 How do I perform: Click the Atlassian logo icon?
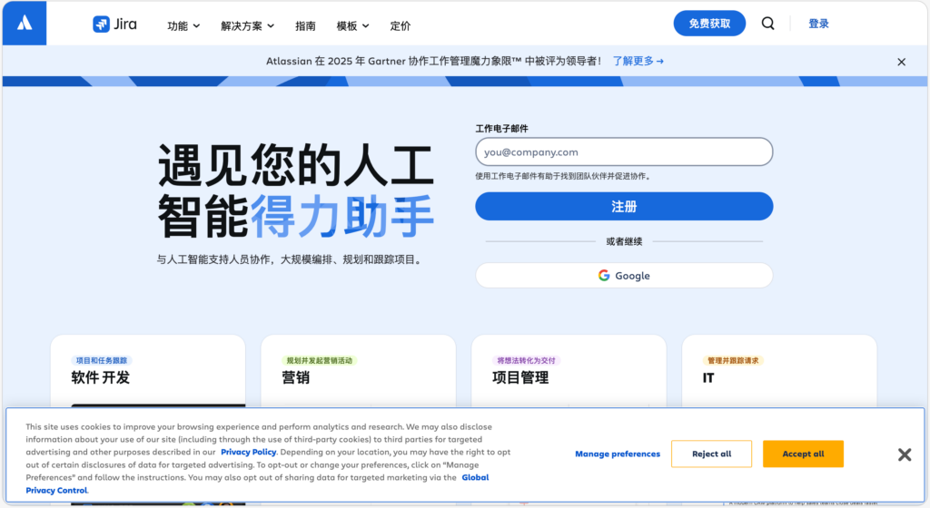[25, 23]
